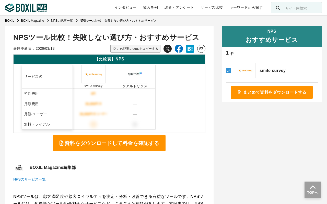Open BOXIL Magazine編集部 author link
Image resolution: width=327 pixels, height=204 pixels.
[53, 168]
